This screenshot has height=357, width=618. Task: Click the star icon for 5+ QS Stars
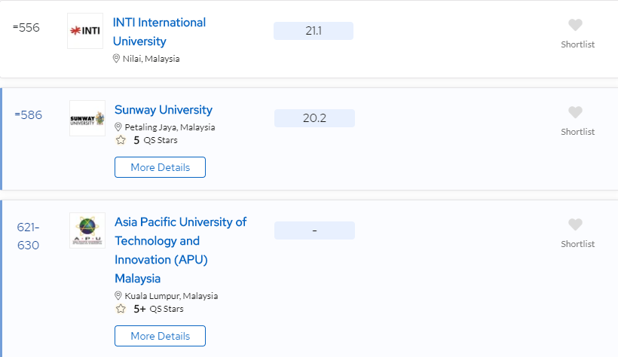click(x=121, y=309)
